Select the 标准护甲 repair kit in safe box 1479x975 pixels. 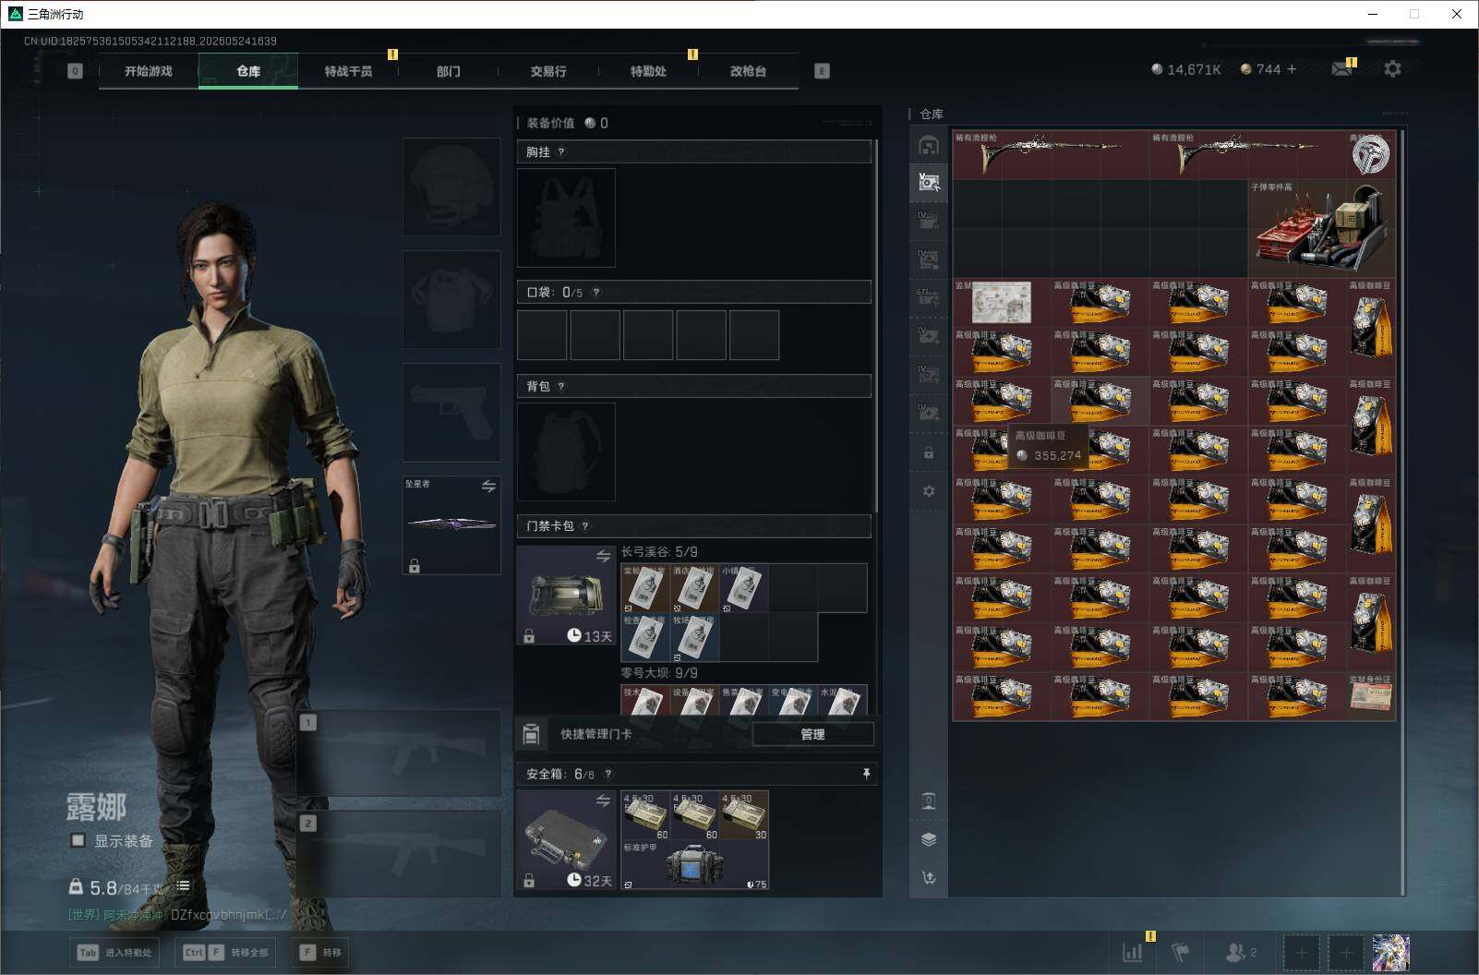coord(694,865)
